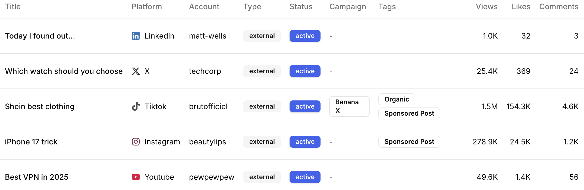
Task: Click the Instagram icon next to beautylips
Action: pyautogui.click(x=136, y=141)
